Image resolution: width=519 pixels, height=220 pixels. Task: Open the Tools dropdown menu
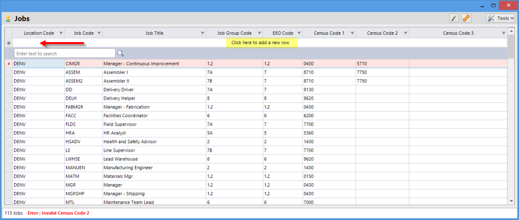[x=500, y=18]
